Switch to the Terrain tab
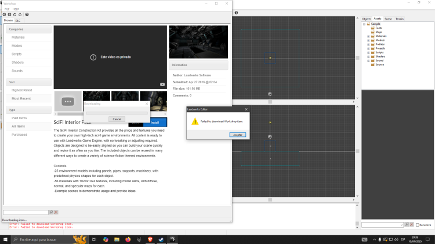 pyautogui.click(x=400, y=19)
